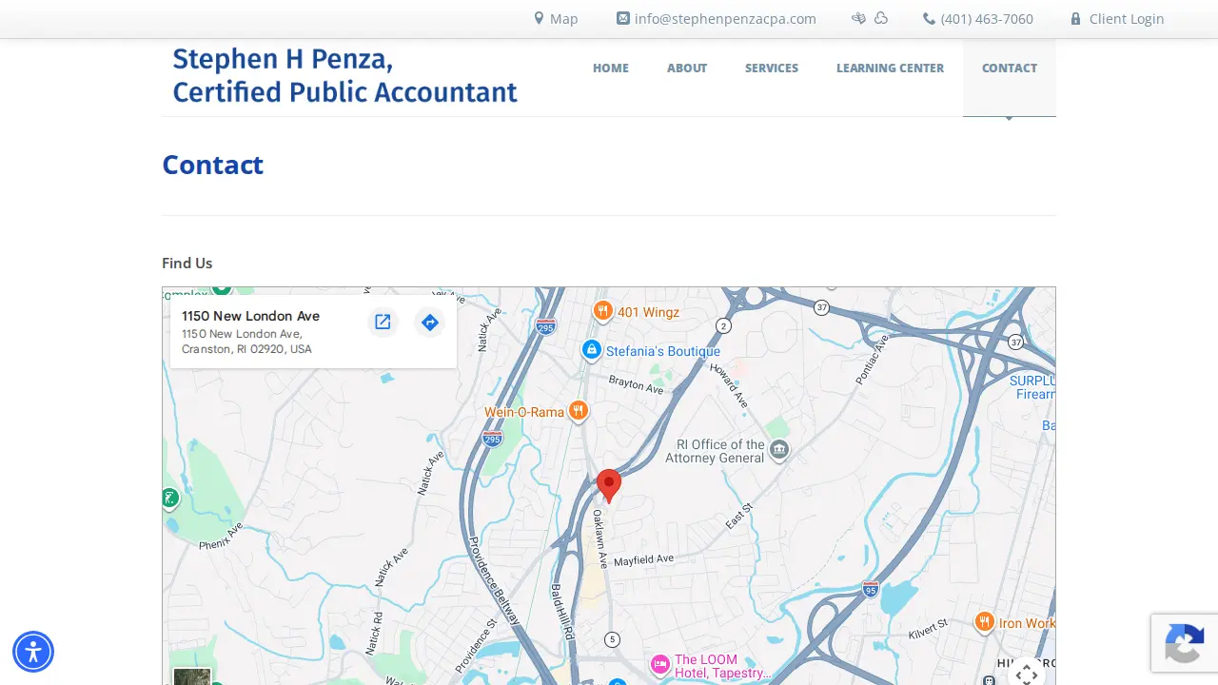Select the Iron Works restaurant marker
This screenshot has width=1218, height=685.
coord(985,622)
